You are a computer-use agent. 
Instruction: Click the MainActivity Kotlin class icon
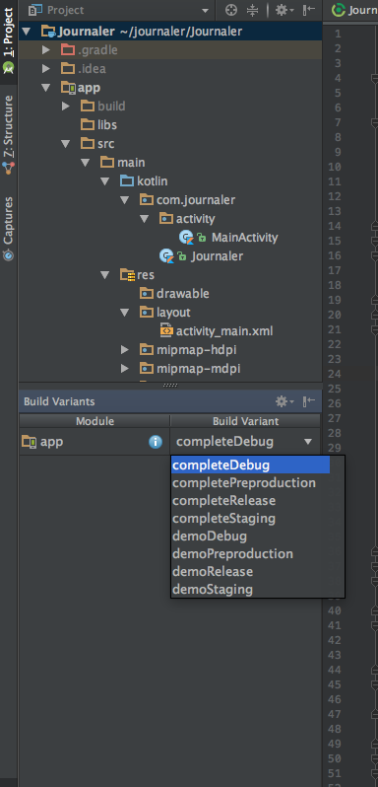coord(186,238)
